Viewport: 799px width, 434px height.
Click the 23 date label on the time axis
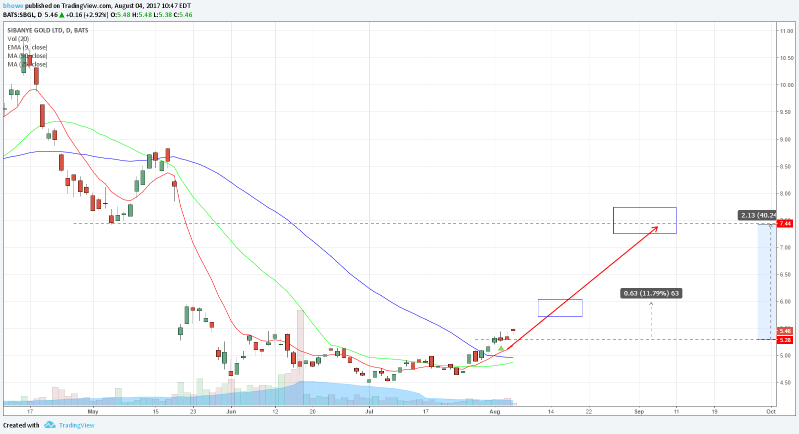[x=193, y=411]
